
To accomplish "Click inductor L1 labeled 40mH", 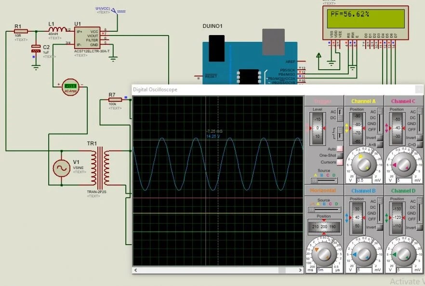I will [58, 29].
